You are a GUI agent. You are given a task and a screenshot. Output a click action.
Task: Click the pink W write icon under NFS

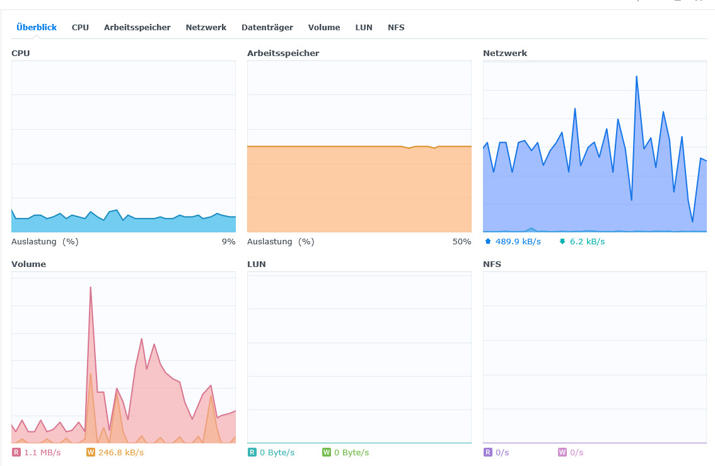(x=562, y=452)
